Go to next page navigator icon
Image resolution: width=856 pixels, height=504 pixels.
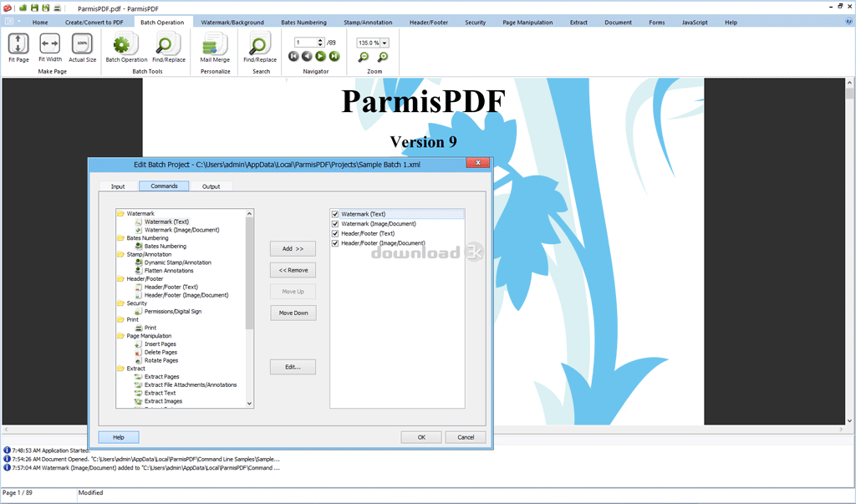coord(320,56)
